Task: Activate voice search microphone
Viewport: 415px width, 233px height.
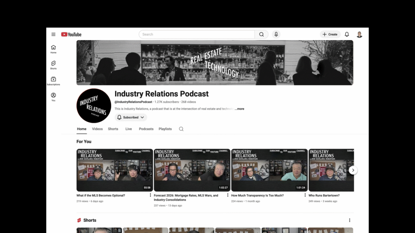Action: pos(276,34)
